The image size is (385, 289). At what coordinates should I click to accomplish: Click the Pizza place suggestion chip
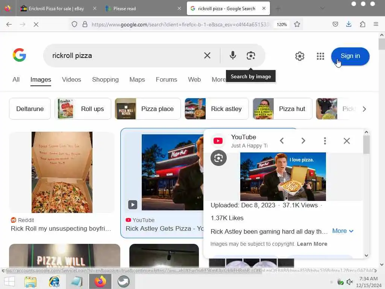click(x=148, y=109)
